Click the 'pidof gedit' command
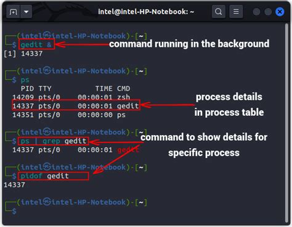This screenshot has width=292, height=227. click(x=44, y=176)
